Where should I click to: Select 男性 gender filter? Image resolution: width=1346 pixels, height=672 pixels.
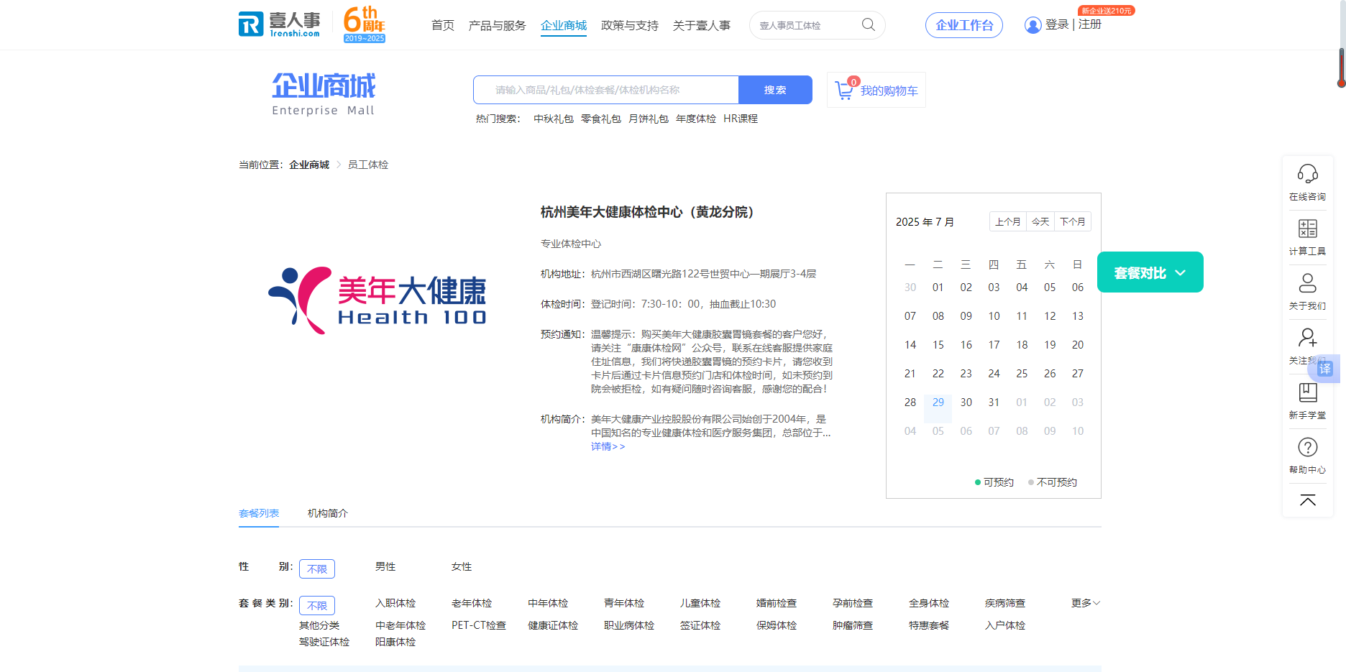tap(385, 566)
